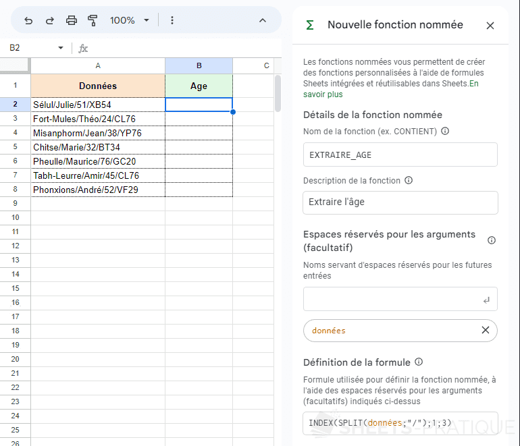Show info for Définition de la formule
The height and width of the screenshot is (446, 520).
(x=419, y=362)
